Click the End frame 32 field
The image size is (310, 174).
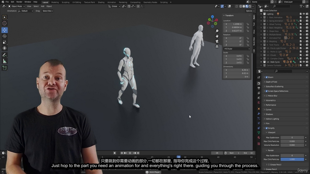click(x=248, y=153)
